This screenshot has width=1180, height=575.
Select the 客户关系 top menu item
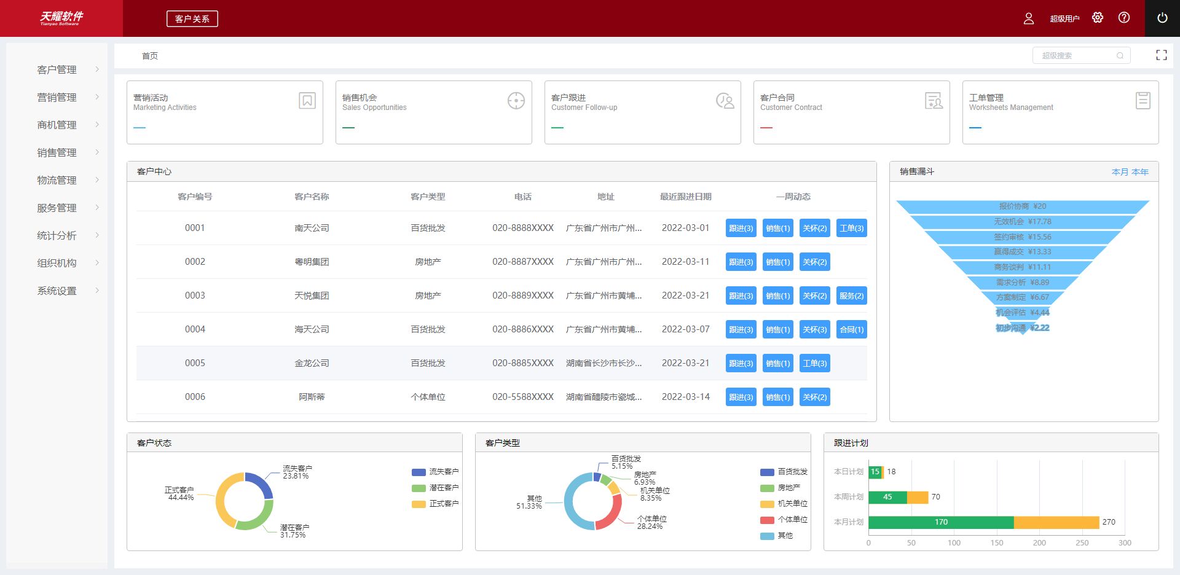coord(192,19)
